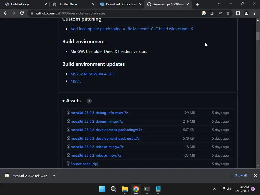Download mesa3d-23.0.2-debug-mingw.7z
The width and height of the screenshot is (260, 195).
pyautogui.click(x=97, y=121)
